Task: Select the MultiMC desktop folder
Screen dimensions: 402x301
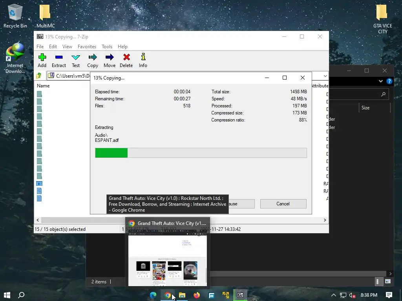Action: 46,16
